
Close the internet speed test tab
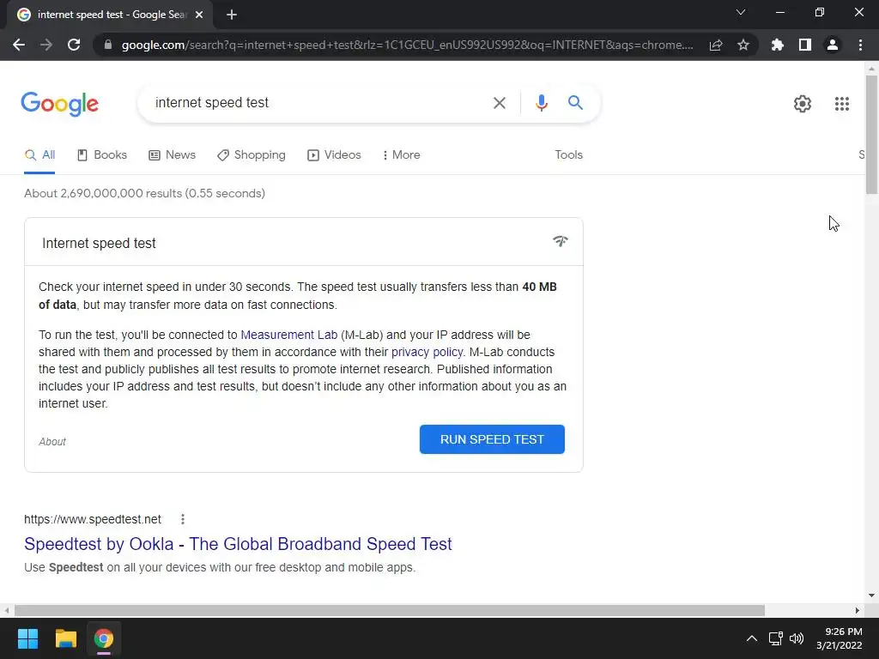pyautogui.click(x=198, y=15)
